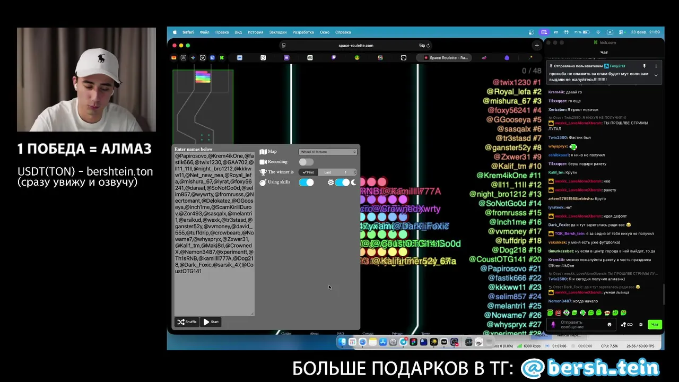This screenshot has width=679, height=382.
Task: Click the track minimap thumbnail
Action: (x=203, y=106)
